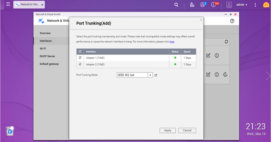Click the admin user profile icon

click(x=229, y=5)
